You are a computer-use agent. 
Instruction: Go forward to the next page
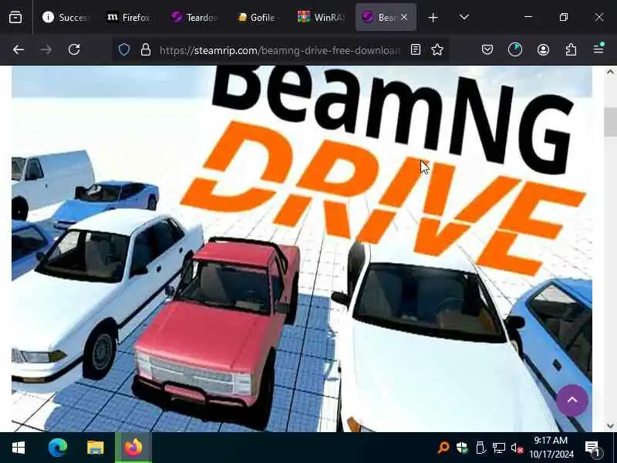46,49
